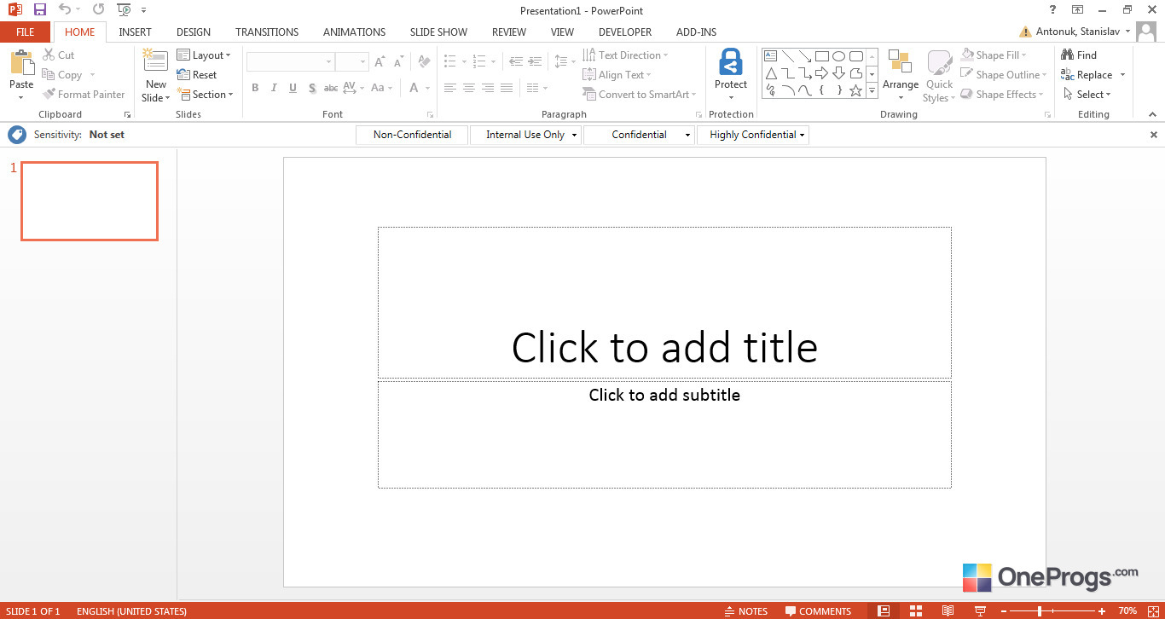
Task: Click Reset slide button
Action: [197, 75]
